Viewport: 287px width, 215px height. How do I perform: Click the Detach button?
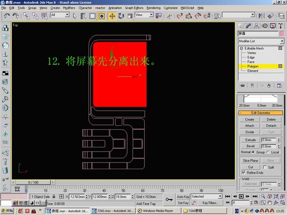(271, 126)
